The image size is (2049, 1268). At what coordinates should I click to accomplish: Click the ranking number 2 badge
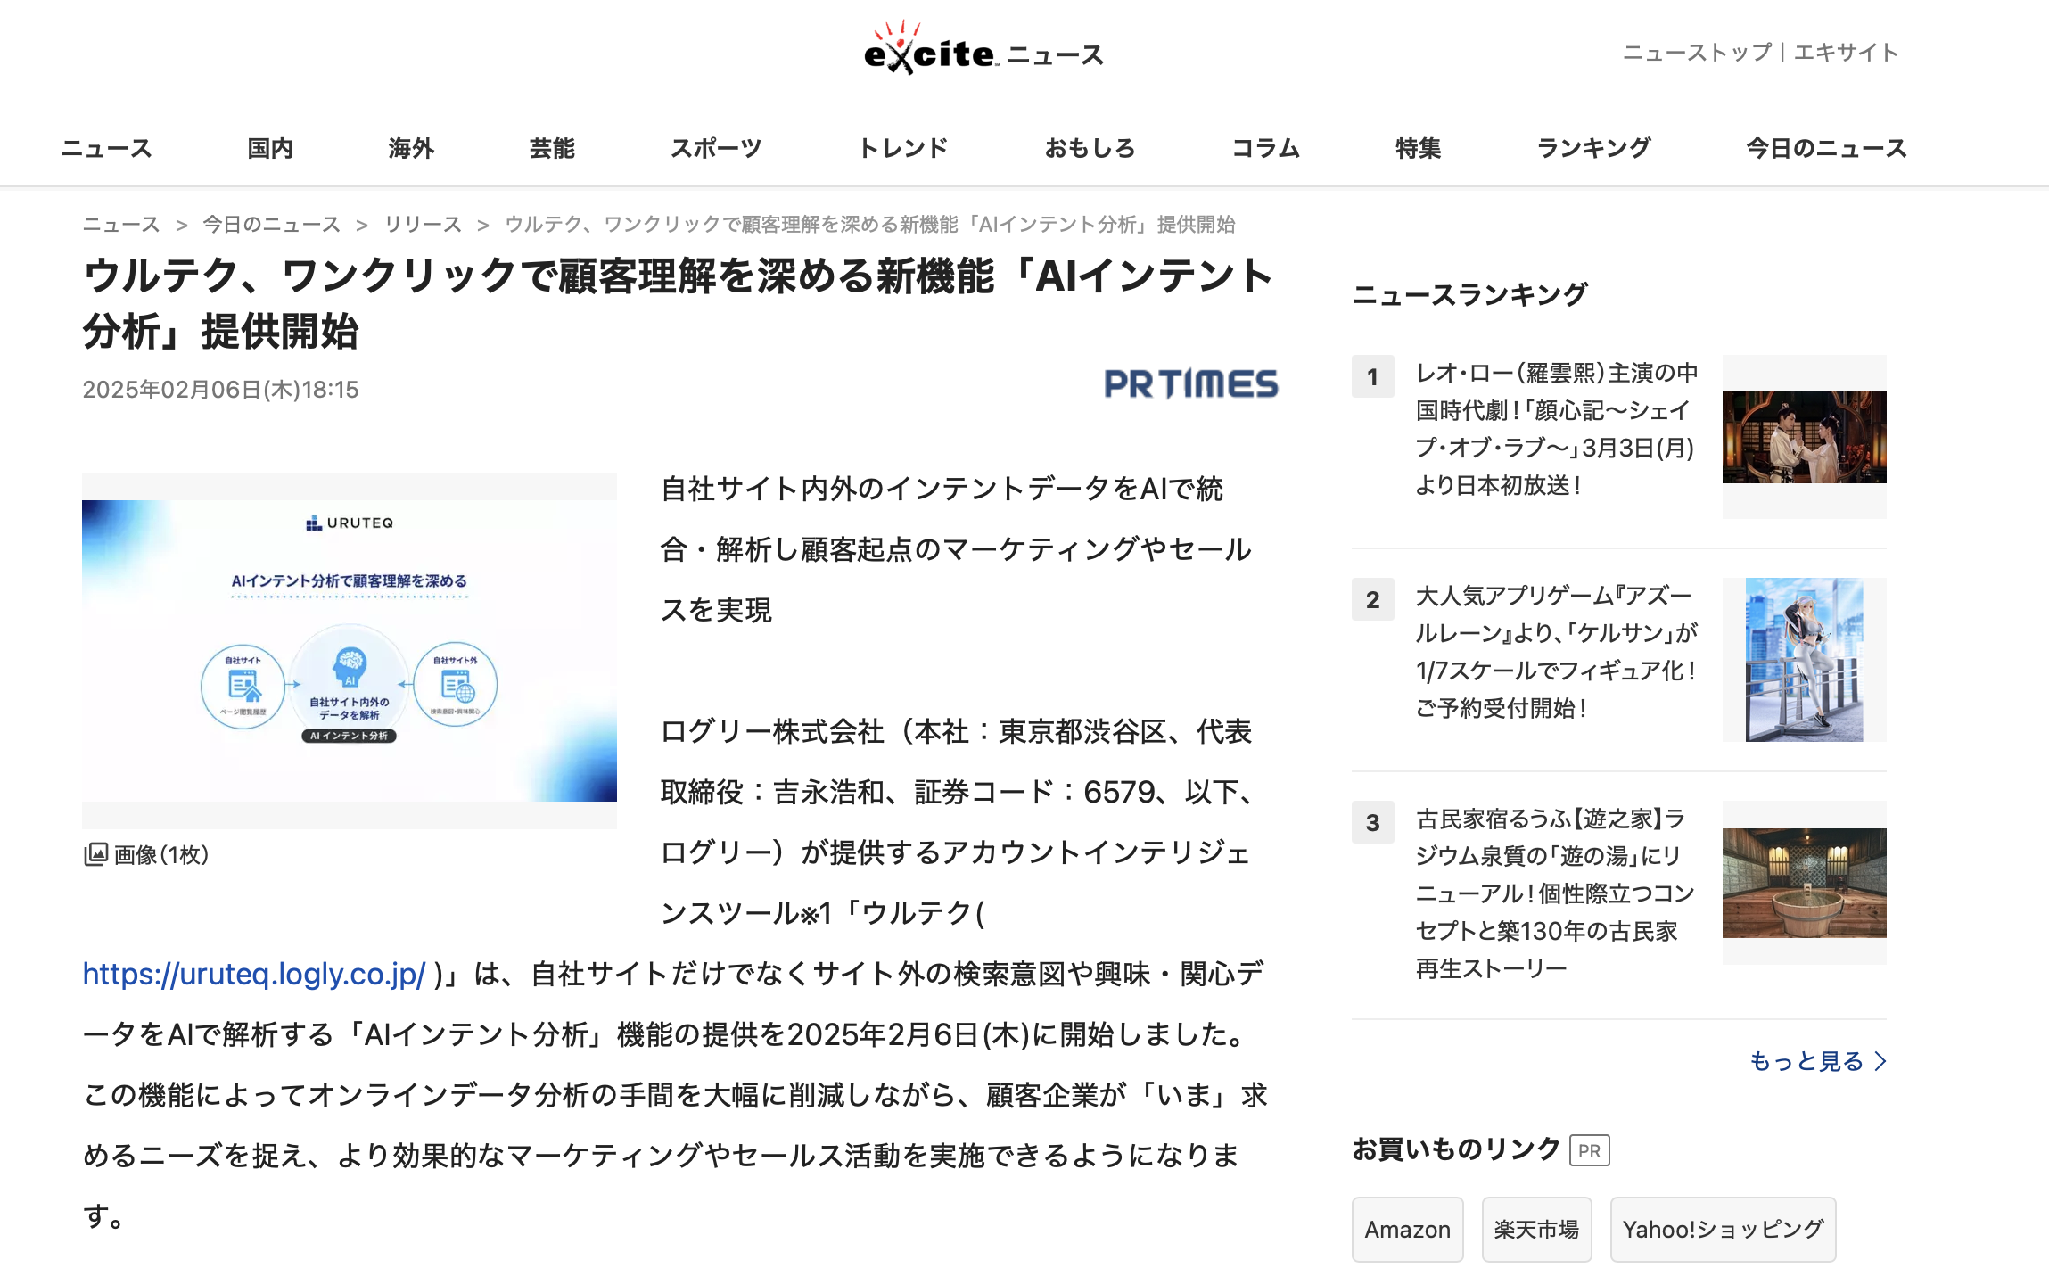coord(1373,600)
